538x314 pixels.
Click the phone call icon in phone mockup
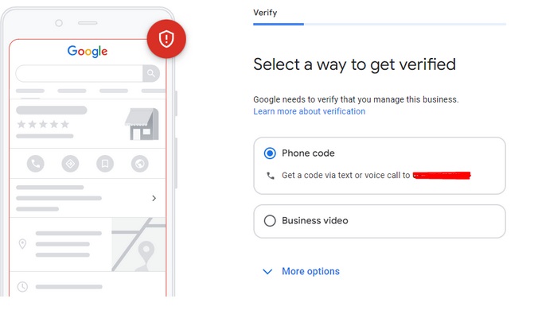(36, 164)
